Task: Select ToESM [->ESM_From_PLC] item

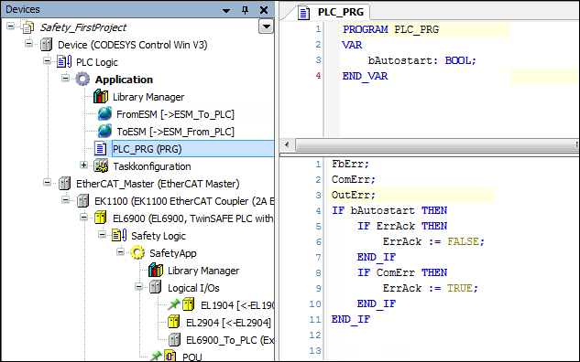Action: pos(175,132)
